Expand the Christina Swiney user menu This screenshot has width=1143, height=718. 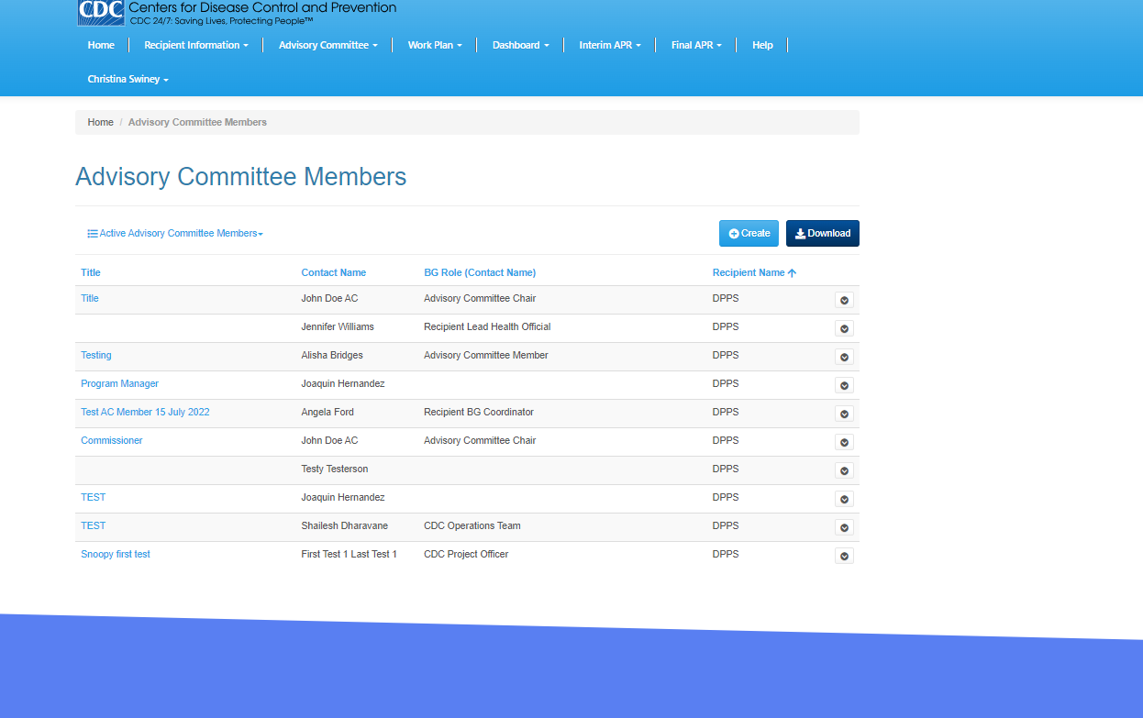point(128,80)
